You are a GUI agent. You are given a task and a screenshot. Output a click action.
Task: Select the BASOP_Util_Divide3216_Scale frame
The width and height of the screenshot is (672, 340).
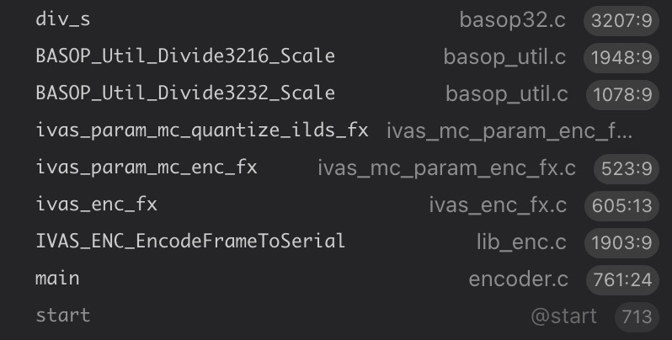click(185, 56)
